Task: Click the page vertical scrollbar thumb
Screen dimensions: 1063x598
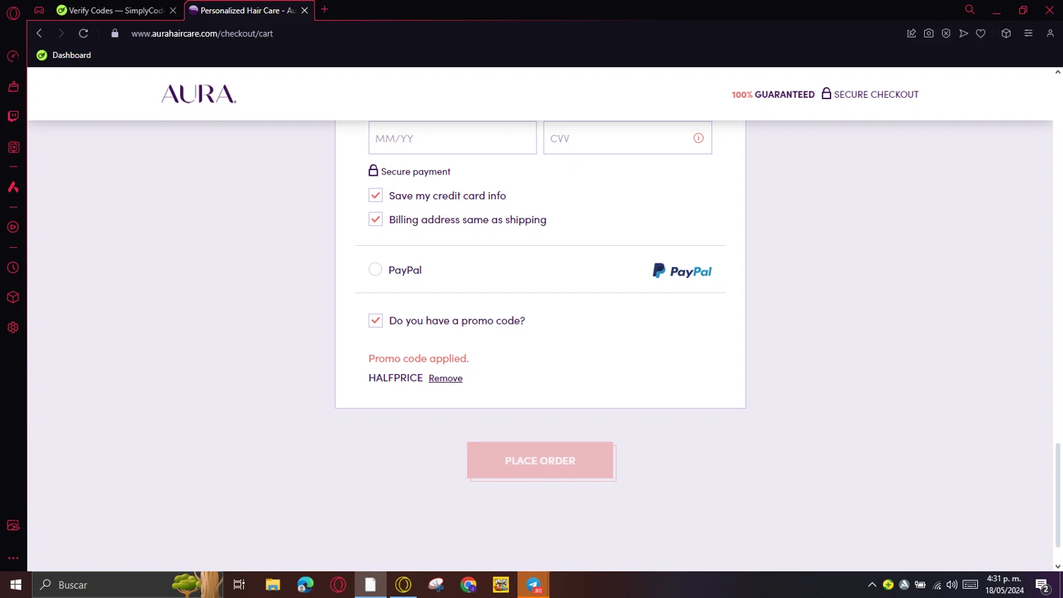Action: tap(1058, 495)
